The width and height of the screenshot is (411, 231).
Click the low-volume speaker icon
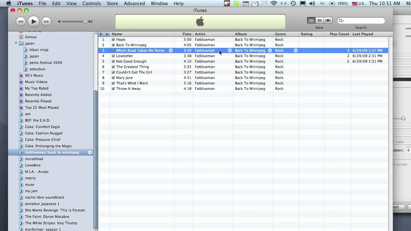(59, 21)
